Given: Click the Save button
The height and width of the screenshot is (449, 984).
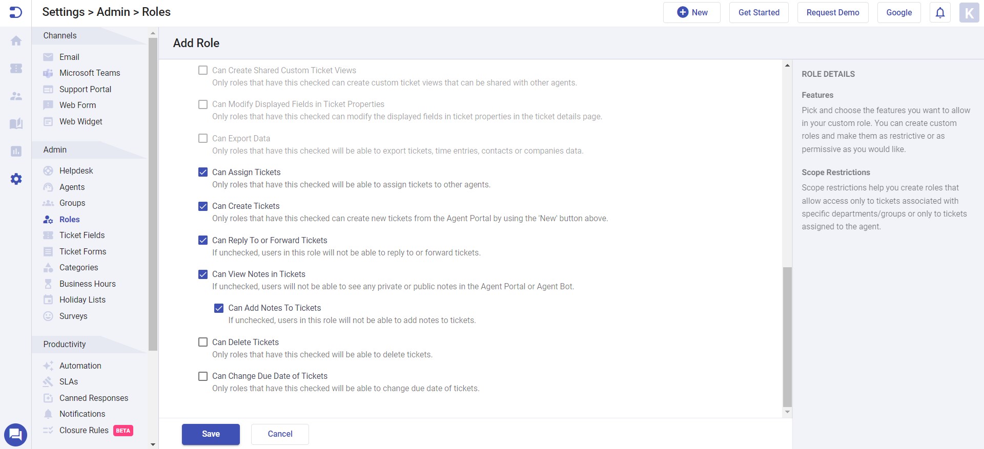Looking at the screenshot, I should [x=211, y=434].
